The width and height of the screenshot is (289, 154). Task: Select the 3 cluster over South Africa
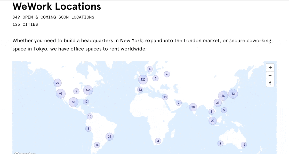tap(158, 141)
